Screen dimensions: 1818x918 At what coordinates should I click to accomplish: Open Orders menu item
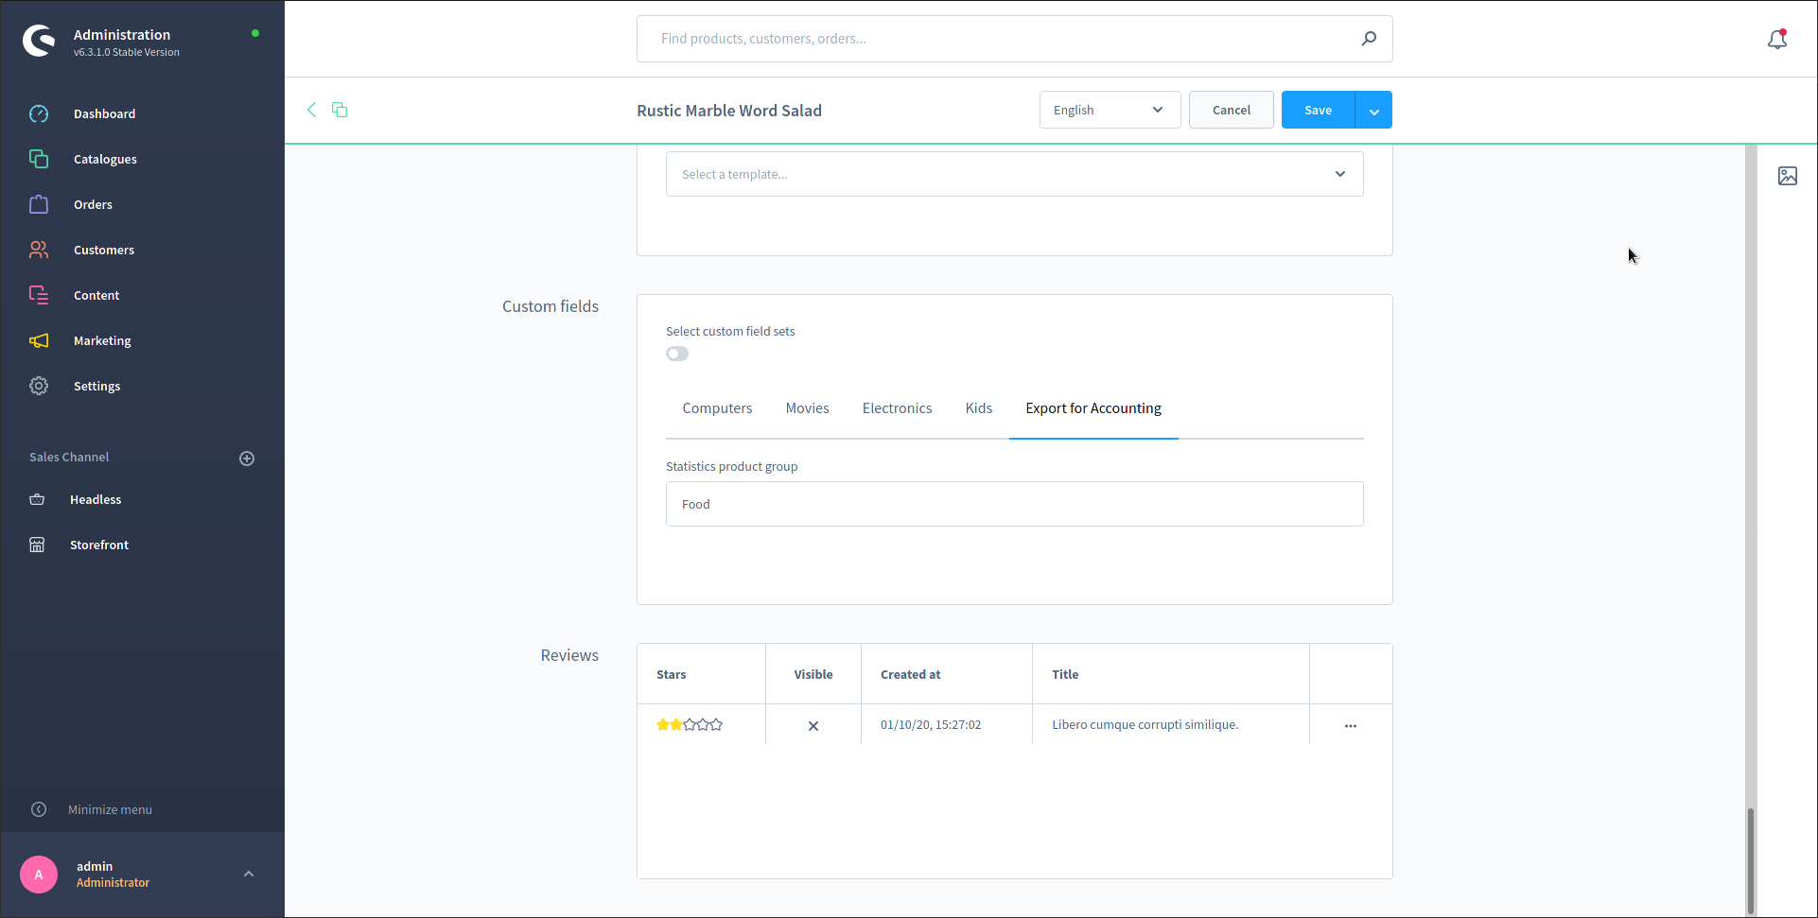(93, 204)
